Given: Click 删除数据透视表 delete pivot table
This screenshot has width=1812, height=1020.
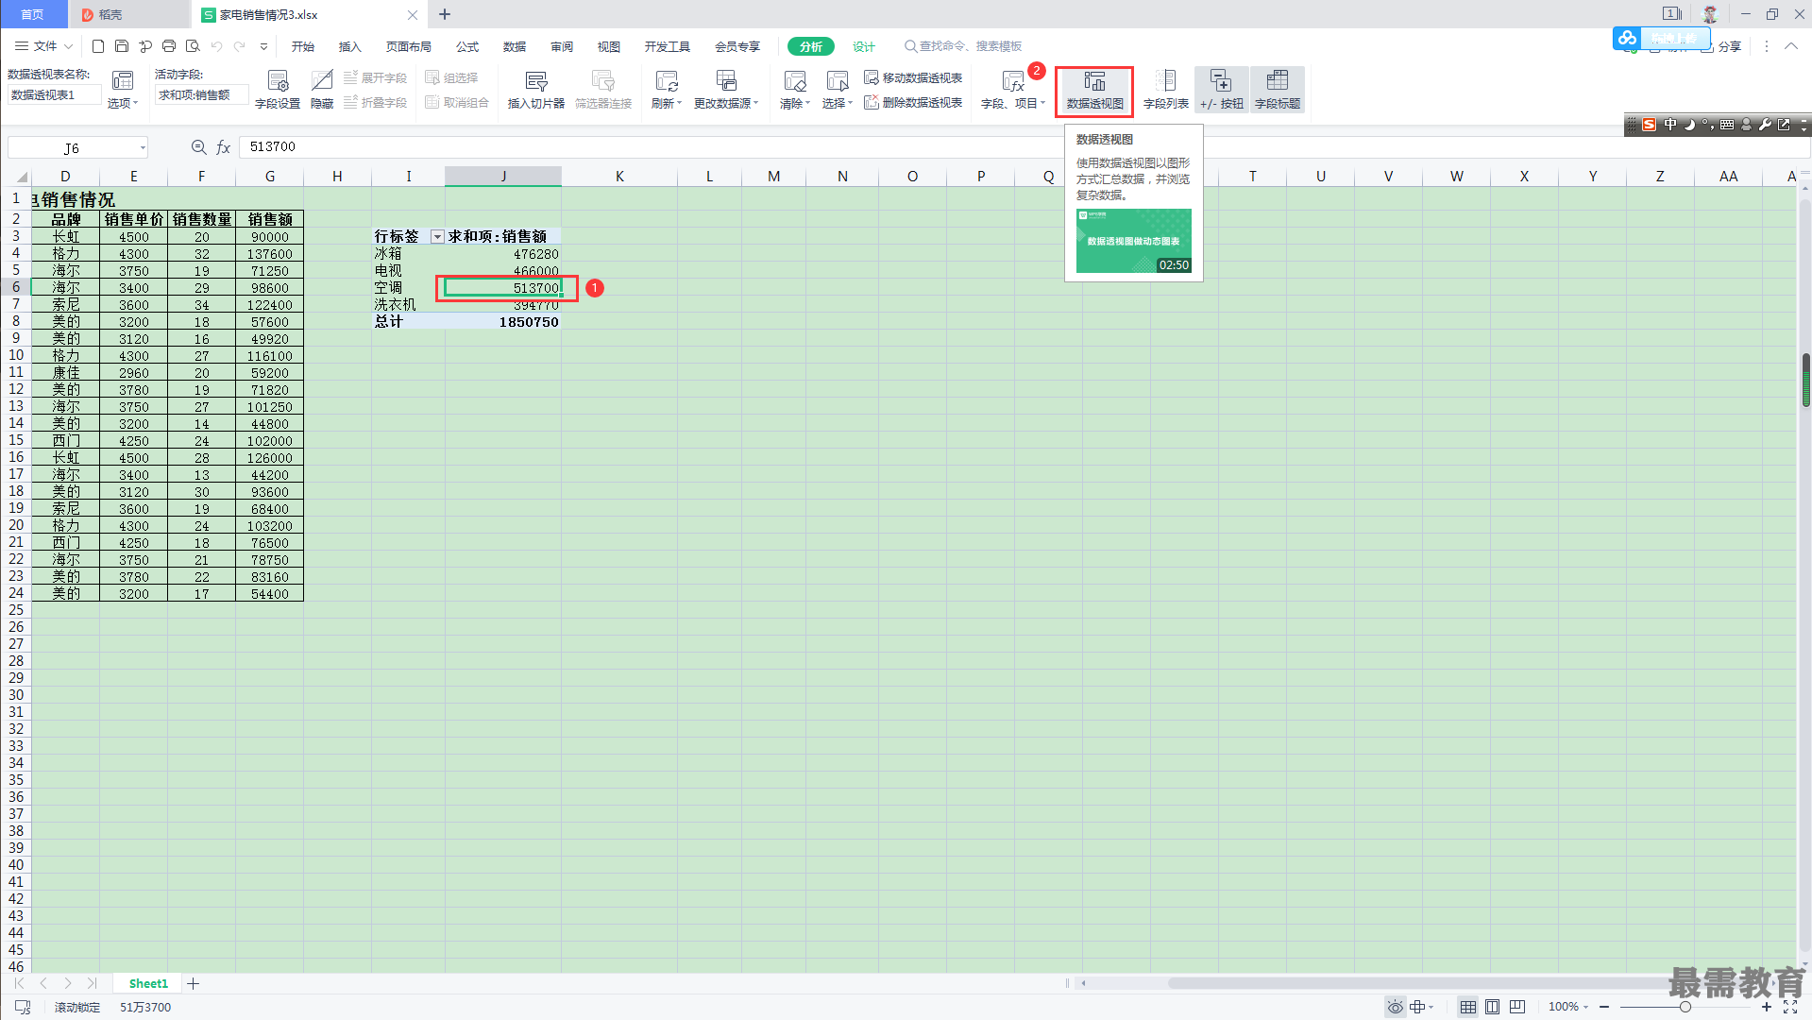Looking at the screenshot, I should (x=913, y=103).
